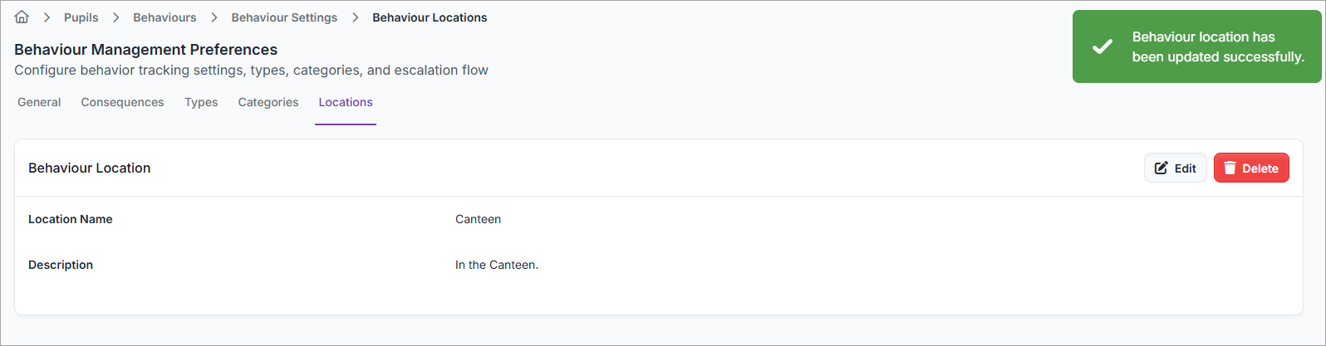Switch to the Categories tab

[268, 102]
